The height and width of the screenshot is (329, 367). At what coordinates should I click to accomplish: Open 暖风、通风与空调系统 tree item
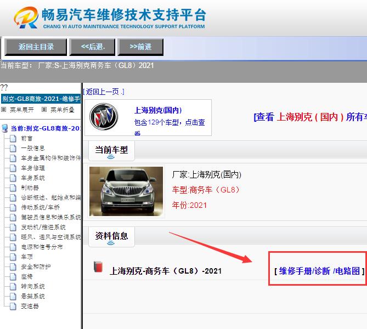50,237
